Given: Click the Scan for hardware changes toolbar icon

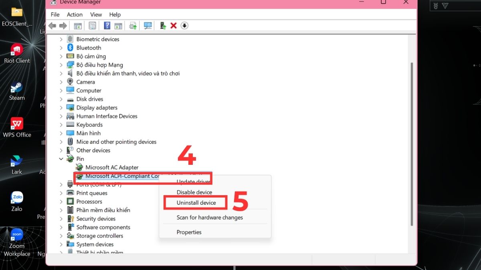Looking at the screenshot, I should click(148, 25).
